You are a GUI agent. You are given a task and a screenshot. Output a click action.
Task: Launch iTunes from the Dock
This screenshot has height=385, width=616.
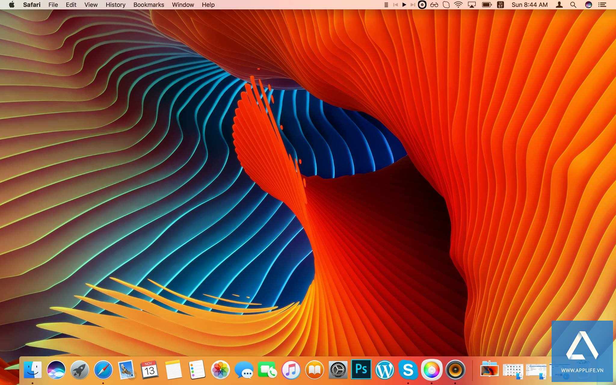coord(291,369)
